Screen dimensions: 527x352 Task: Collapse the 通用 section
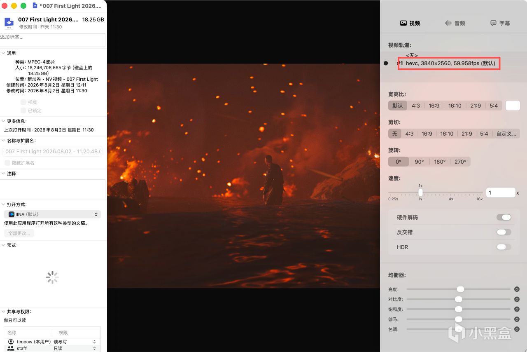(3, 53)
